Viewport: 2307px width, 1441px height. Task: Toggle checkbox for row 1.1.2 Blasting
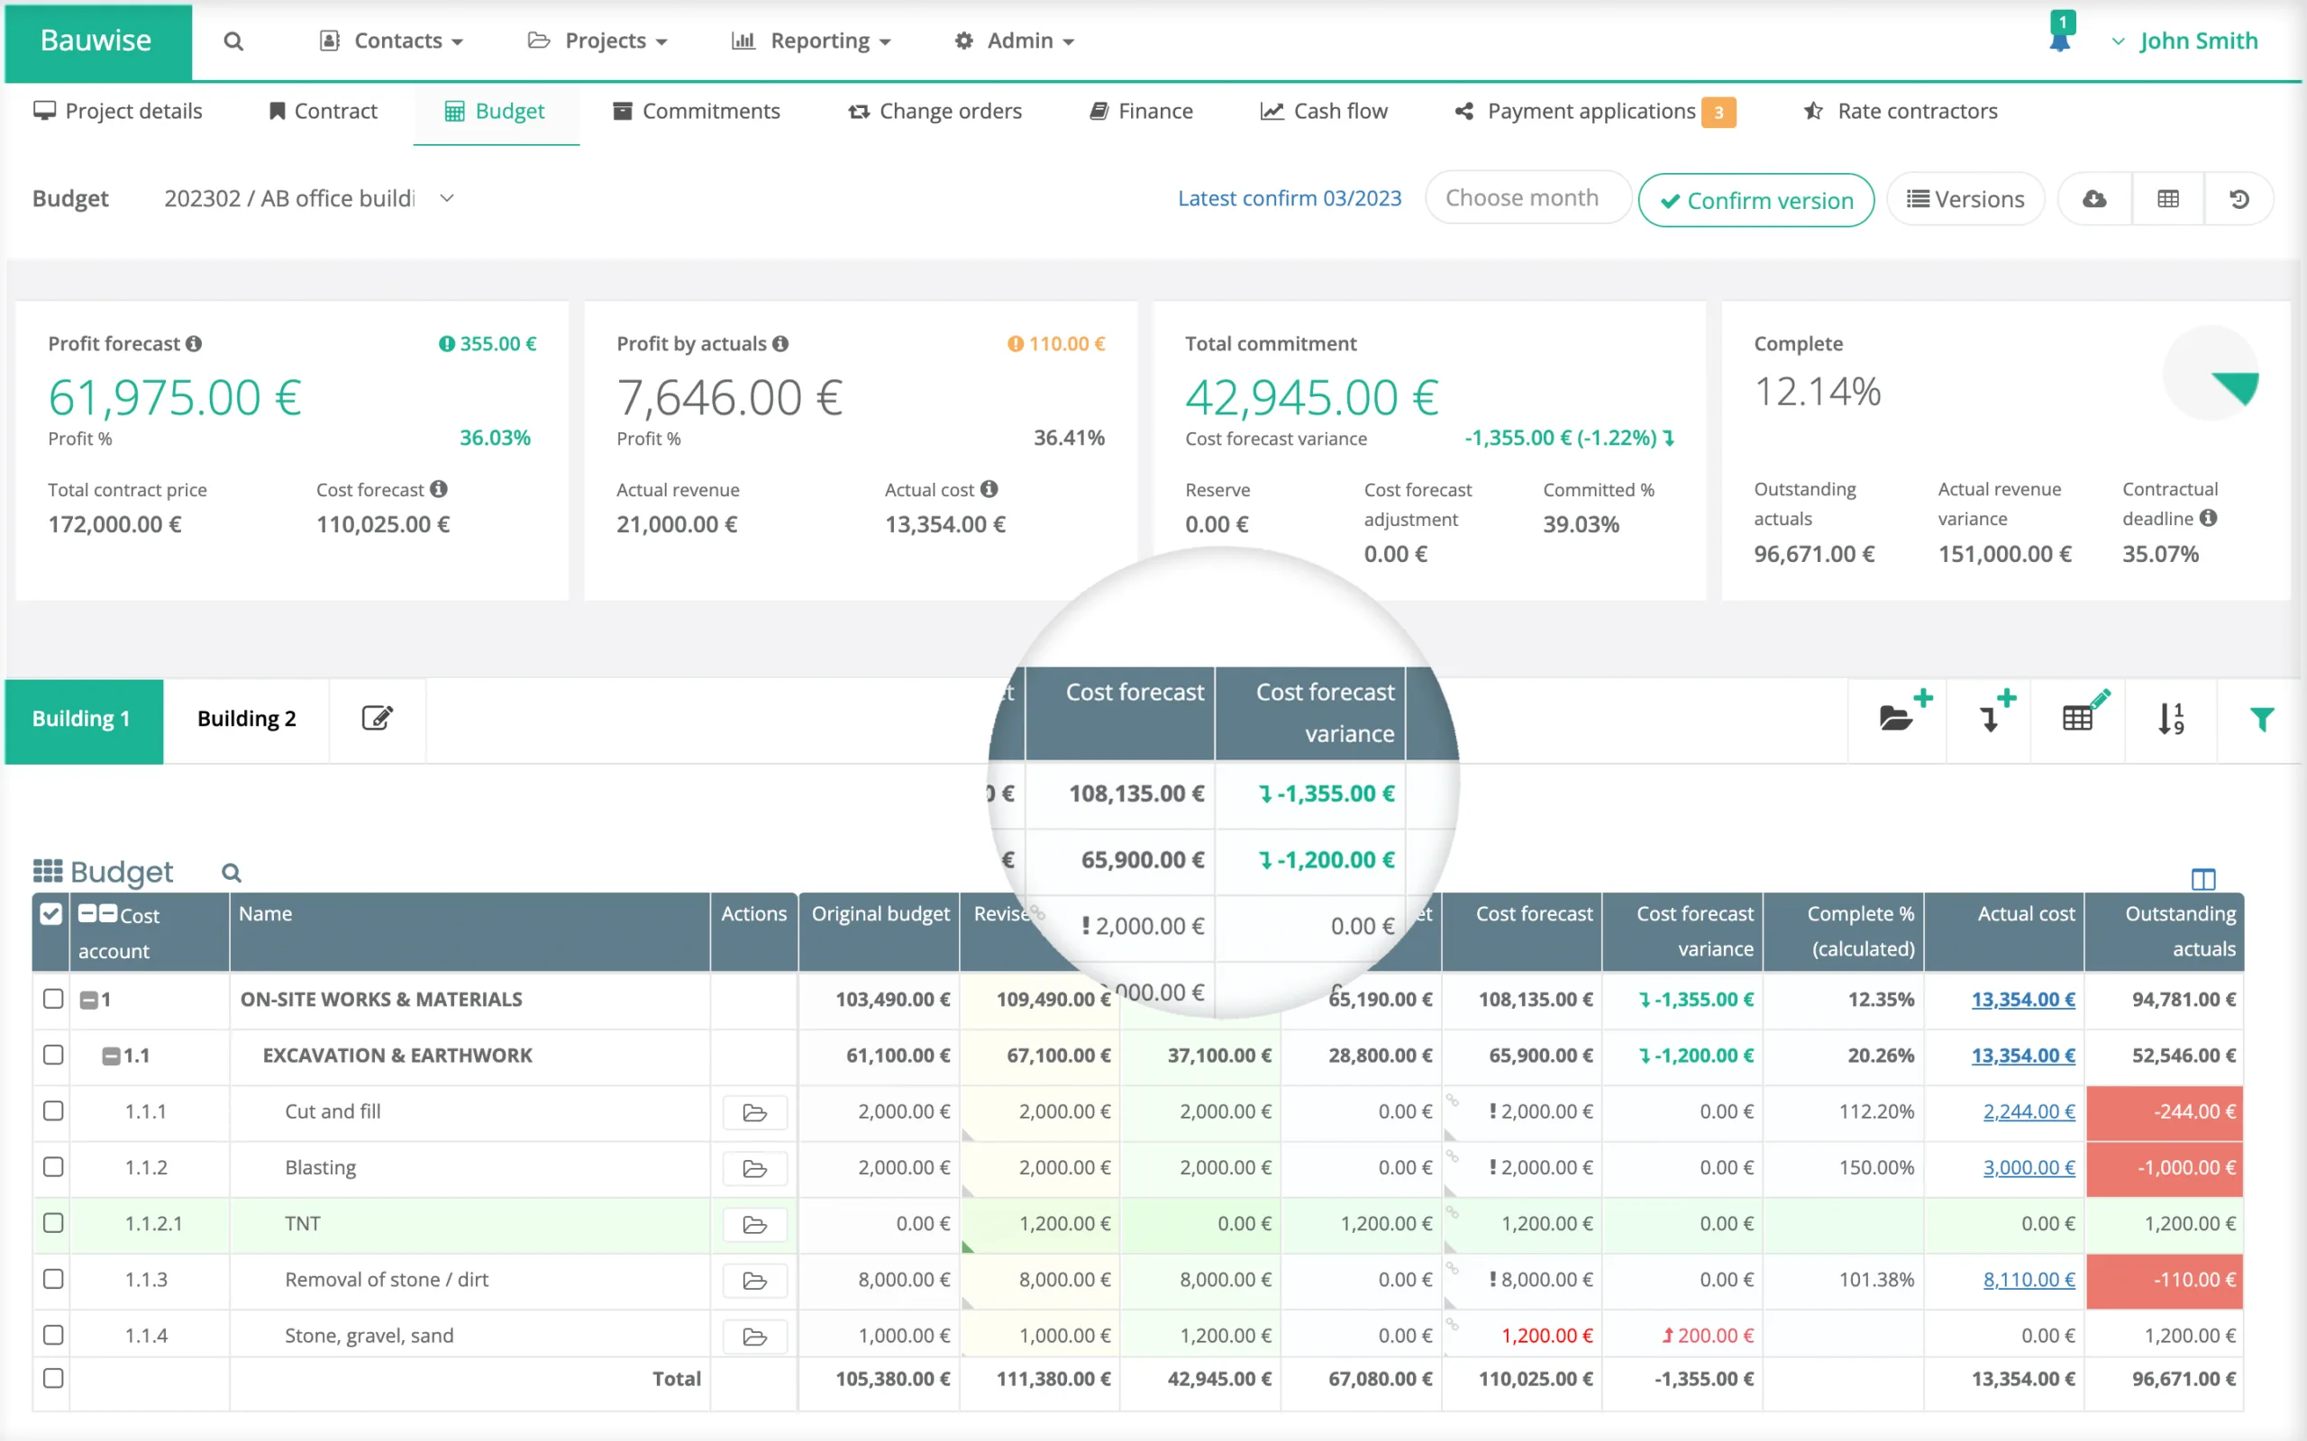51,1167
